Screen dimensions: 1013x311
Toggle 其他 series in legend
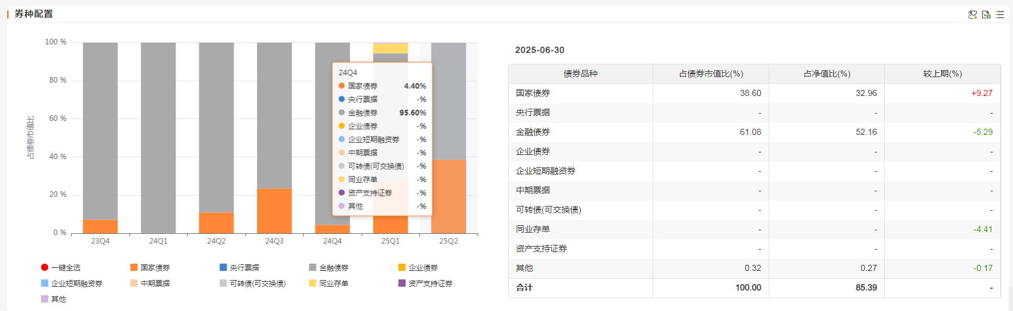53,299
